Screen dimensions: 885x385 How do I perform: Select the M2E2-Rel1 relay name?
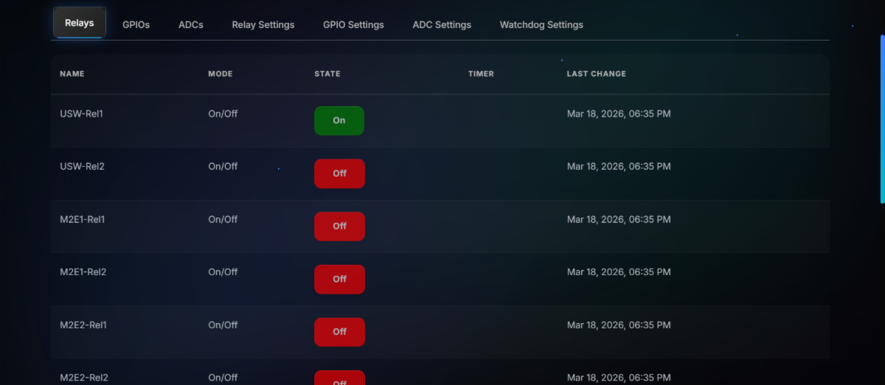tap(83, 325)
